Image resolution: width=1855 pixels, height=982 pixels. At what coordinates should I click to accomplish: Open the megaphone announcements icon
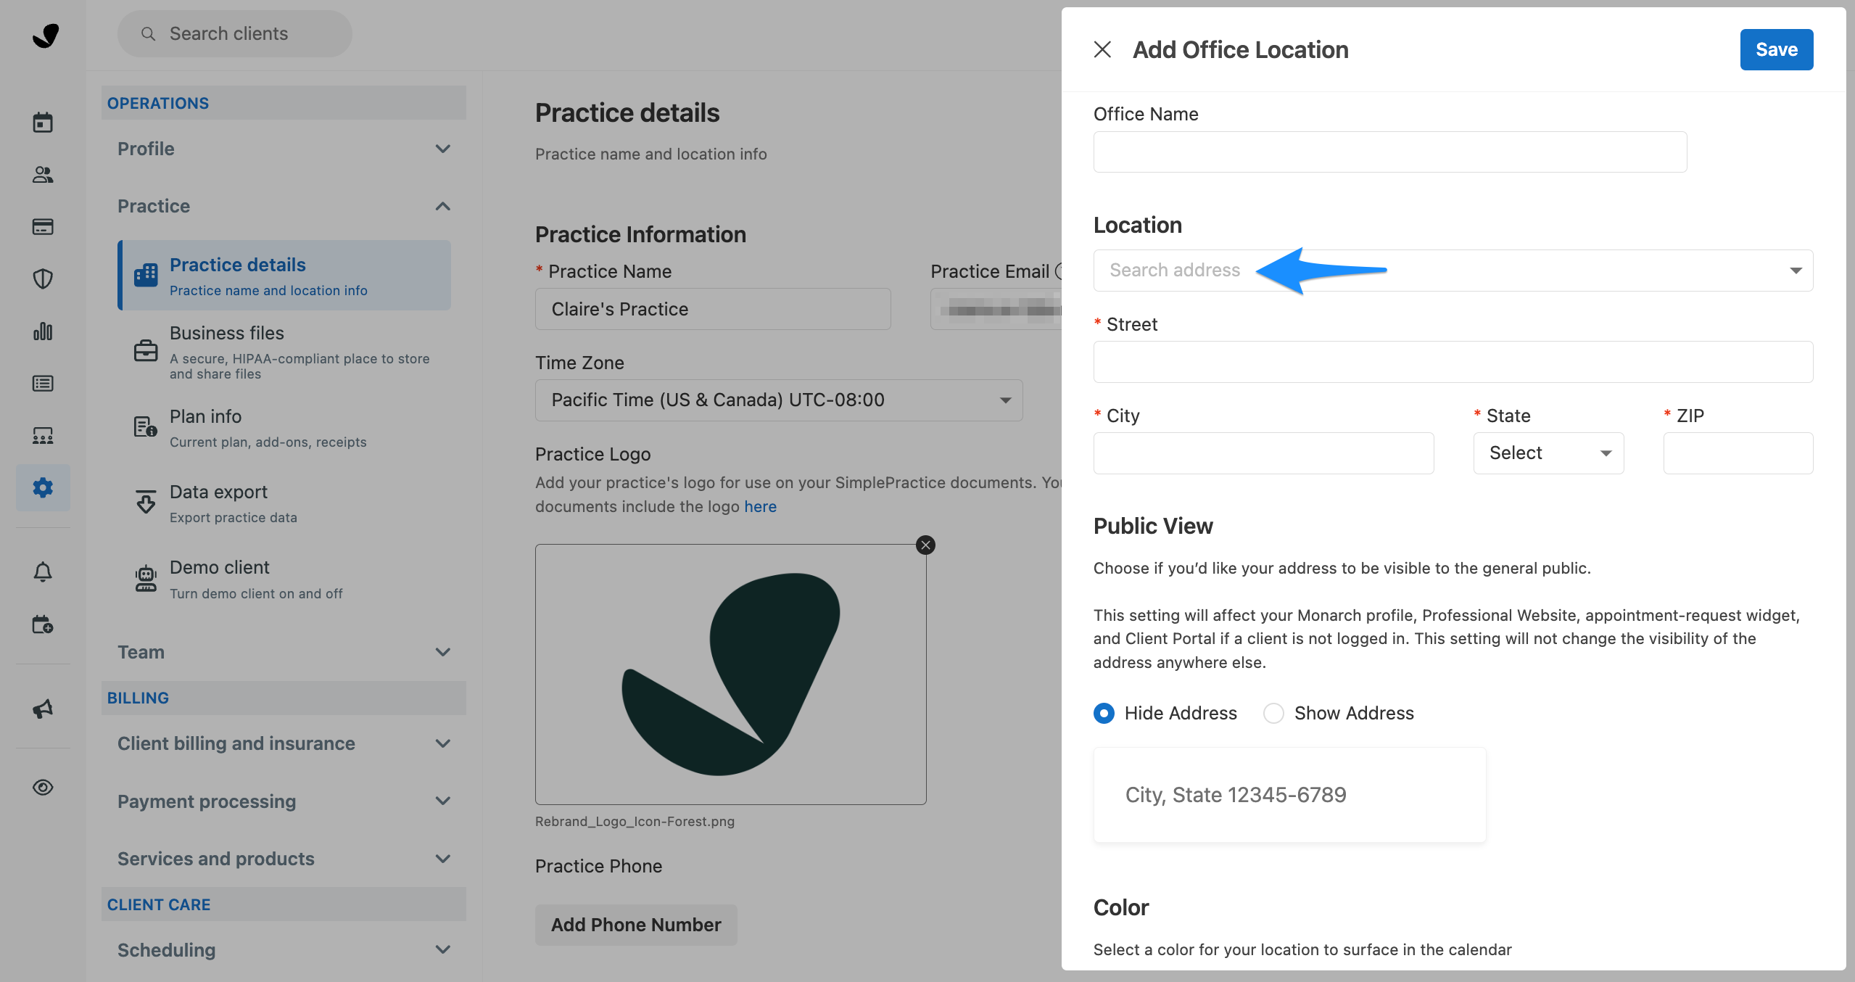[x=43, y=709]
